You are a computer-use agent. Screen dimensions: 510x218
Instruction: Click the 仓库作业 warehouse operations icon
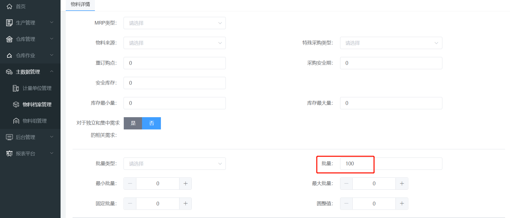click(x=9, y=56)
